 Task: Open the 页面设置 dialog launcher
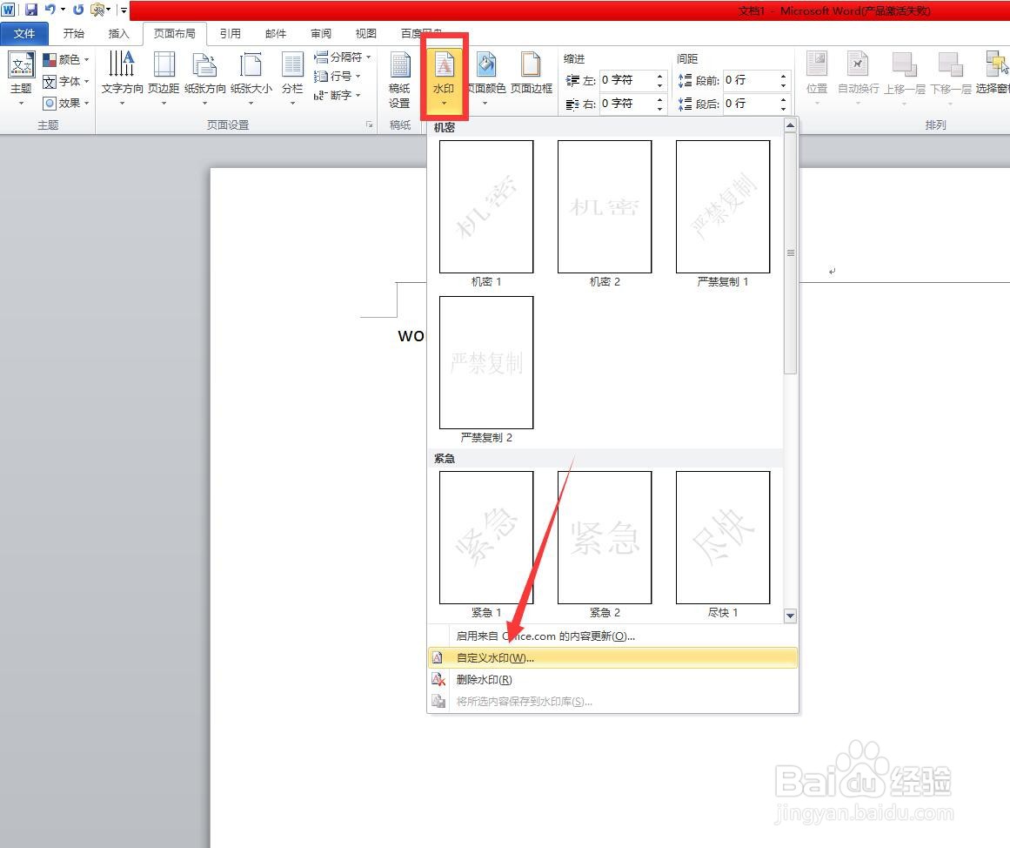(369, 125)
